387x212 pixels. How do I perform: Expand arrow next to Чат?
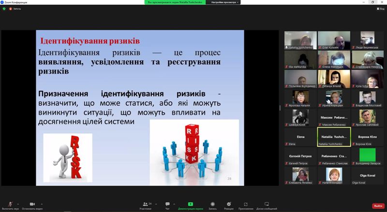[174, 204]
